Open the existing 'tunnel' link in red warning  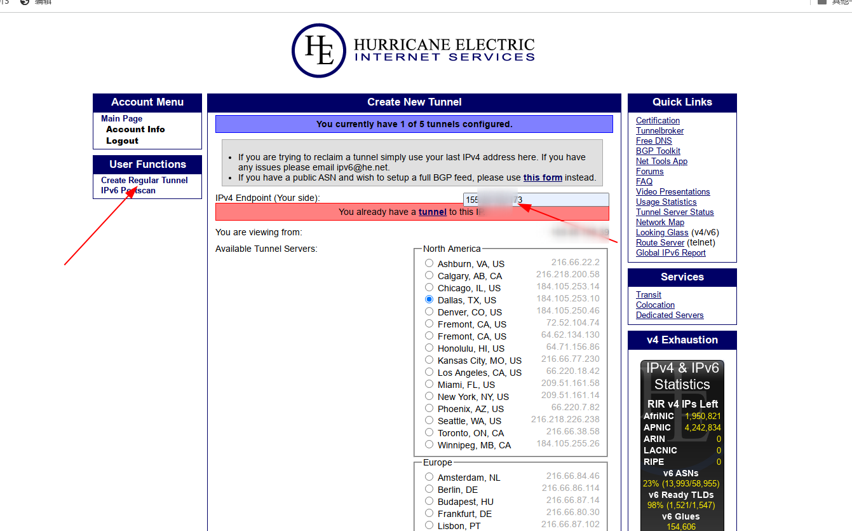click(x=433, y=212)
